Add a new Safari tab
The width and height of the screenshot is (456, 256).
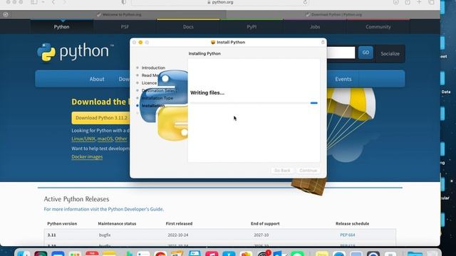click(x=419, y=2)
